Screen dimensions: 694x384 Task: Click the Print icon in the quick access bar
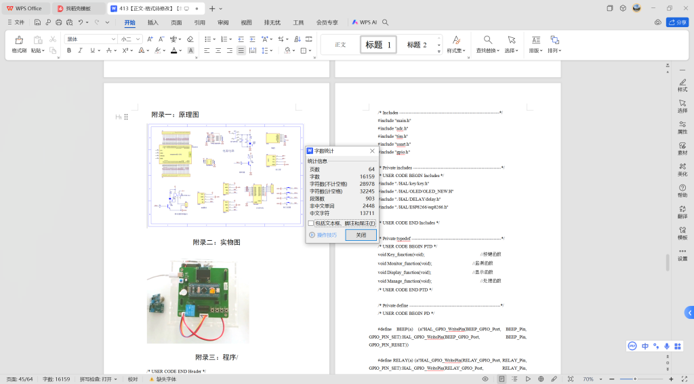click(x=58, y=22)
